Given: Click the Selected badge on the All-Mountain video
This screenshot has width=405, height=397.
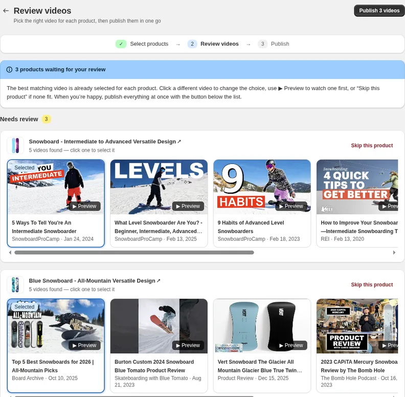Looking at the screenshot, I should [x=24, y=307].
